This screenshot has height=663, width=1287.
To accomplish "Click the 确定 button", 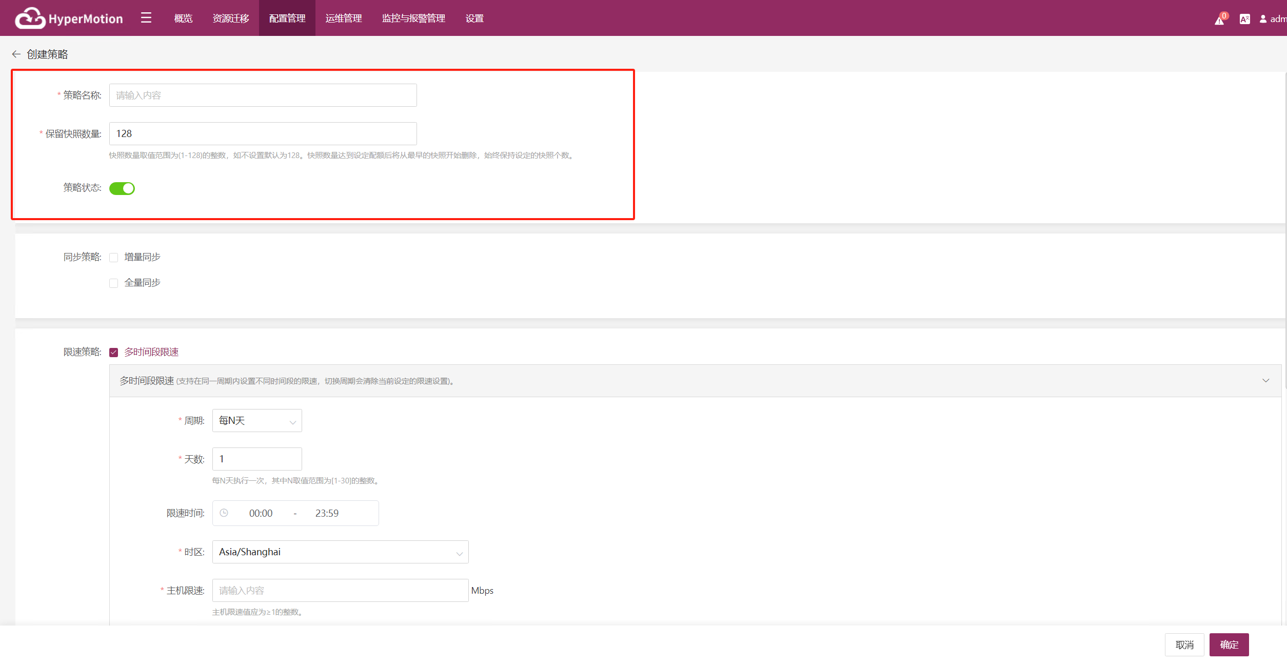I will tap(1229, 645).
